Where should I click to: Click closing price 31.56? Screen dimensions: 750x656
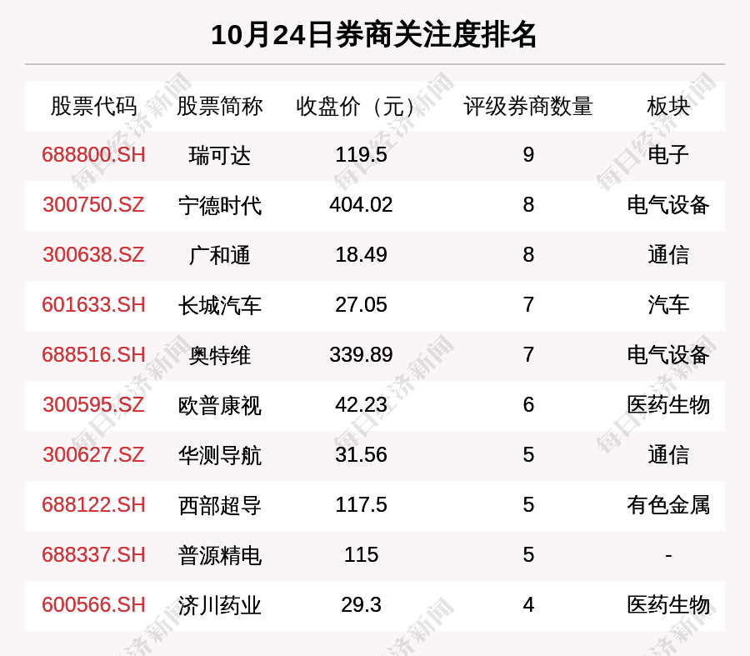[361, 454]
